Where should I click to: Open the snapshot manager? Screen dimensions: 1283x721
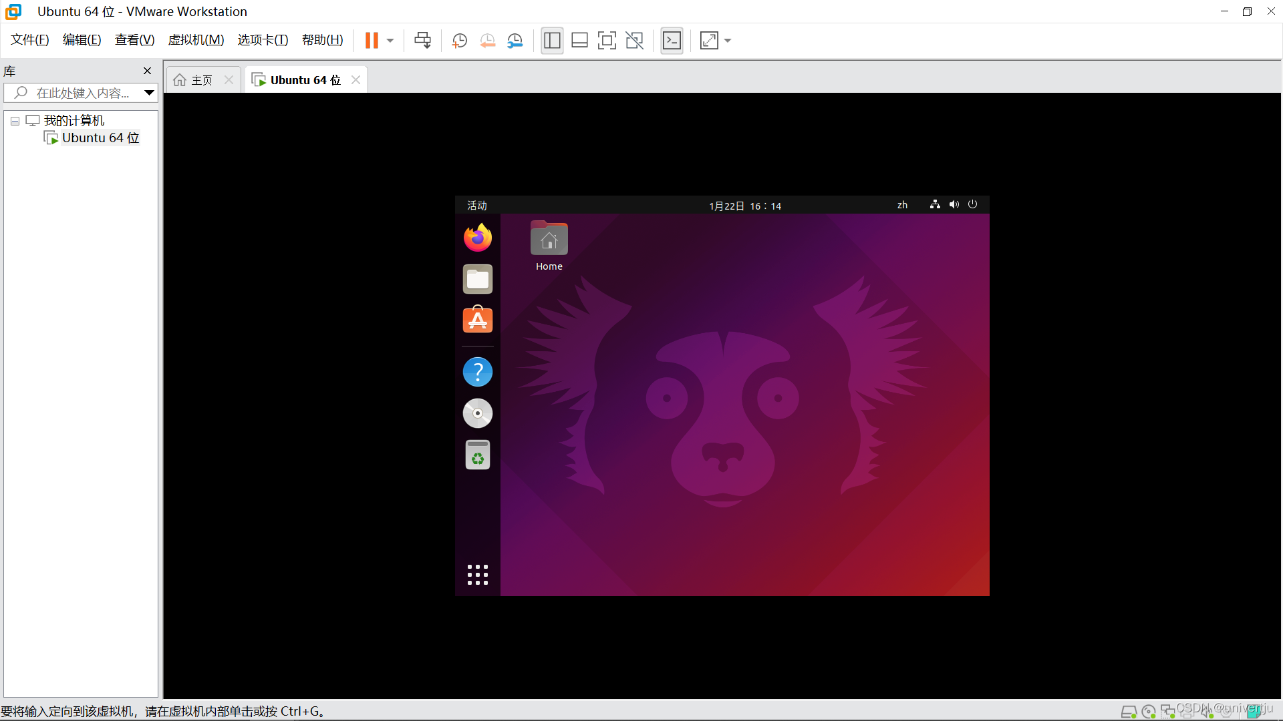pos(515,41)
